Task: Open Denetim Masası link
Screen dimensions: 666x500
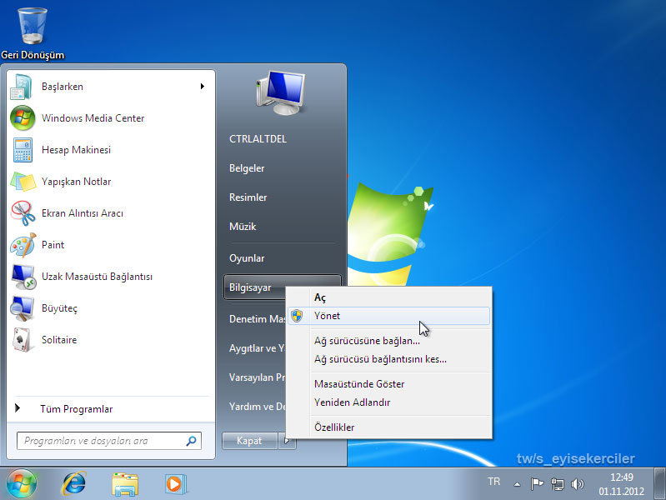Action: pyautogui.click(x=257, y=319)
